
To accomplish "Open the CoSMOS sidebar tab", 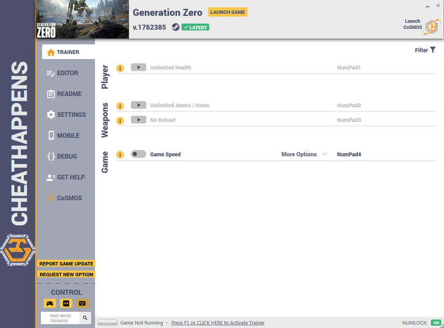I will point(65,198).
